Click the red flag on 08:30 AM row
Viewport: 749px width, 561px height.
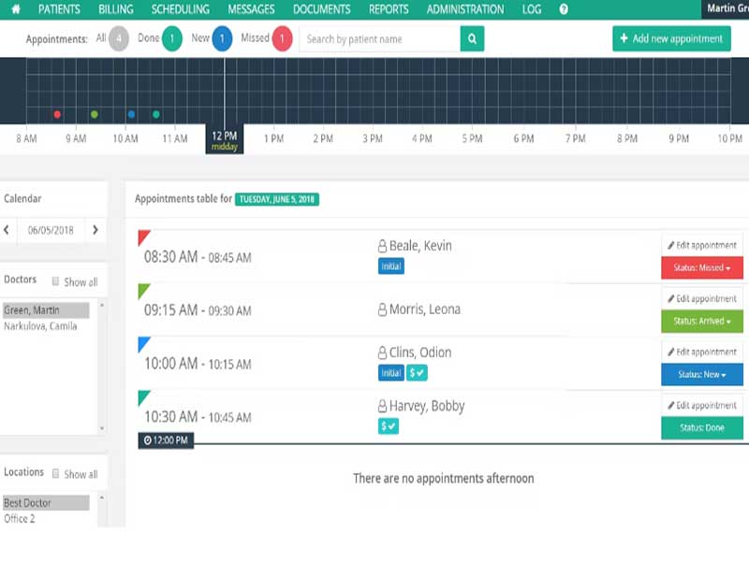[143, 237]
